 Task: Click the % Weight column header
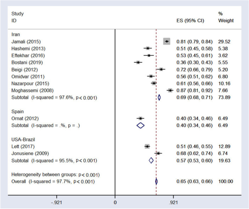click(226, 17)
